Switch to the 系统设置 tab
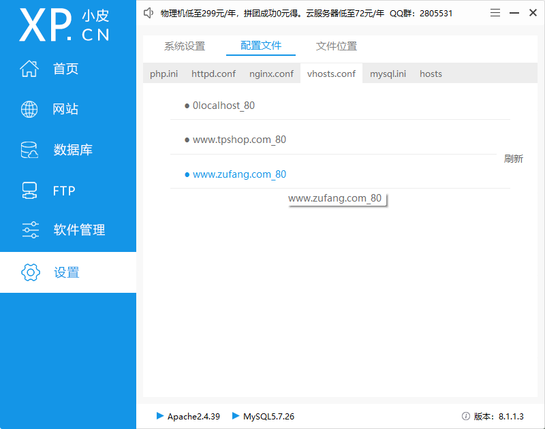The image size is (545, 429). (x=185, y=46)
